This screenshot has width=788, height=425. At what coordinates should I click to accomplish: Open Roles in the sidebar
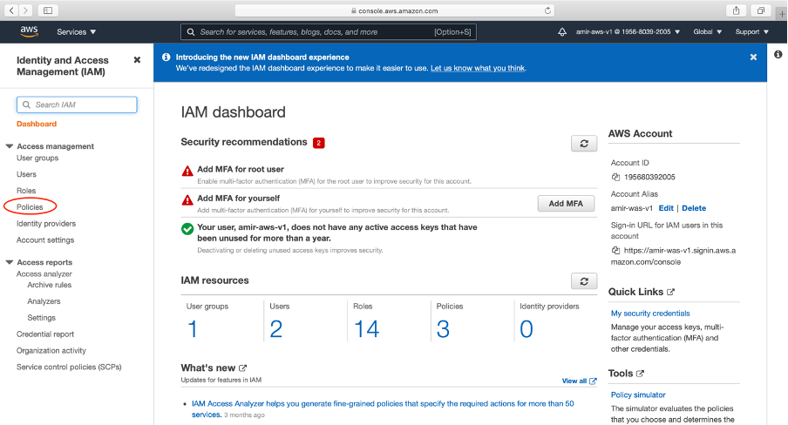click(26, 191)
